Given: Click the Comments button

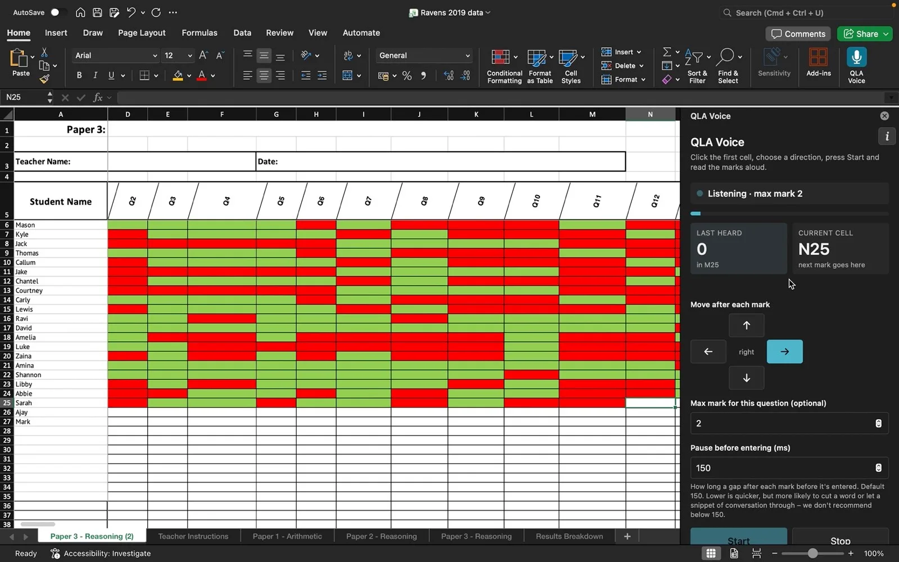Looking at the screenshot, I should coord(798,34).
